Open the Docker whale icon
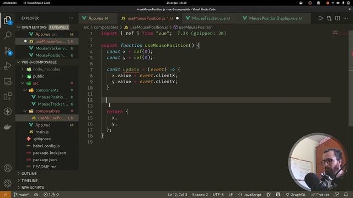This screenshot has width=353, height=198. point(8,127)
